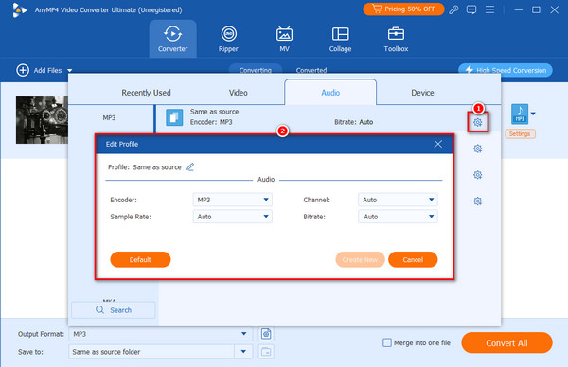Viewport: 568px width, 367px height.
Task: Open the Toolbox tab
Action: 396,39
